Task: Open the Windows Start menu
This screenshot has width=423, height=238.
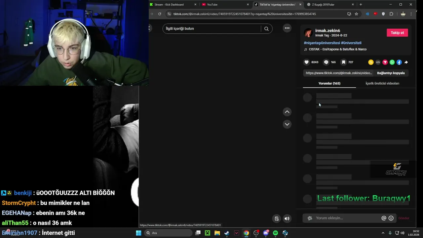Action: pyautogui.click(x=138, y=233)
